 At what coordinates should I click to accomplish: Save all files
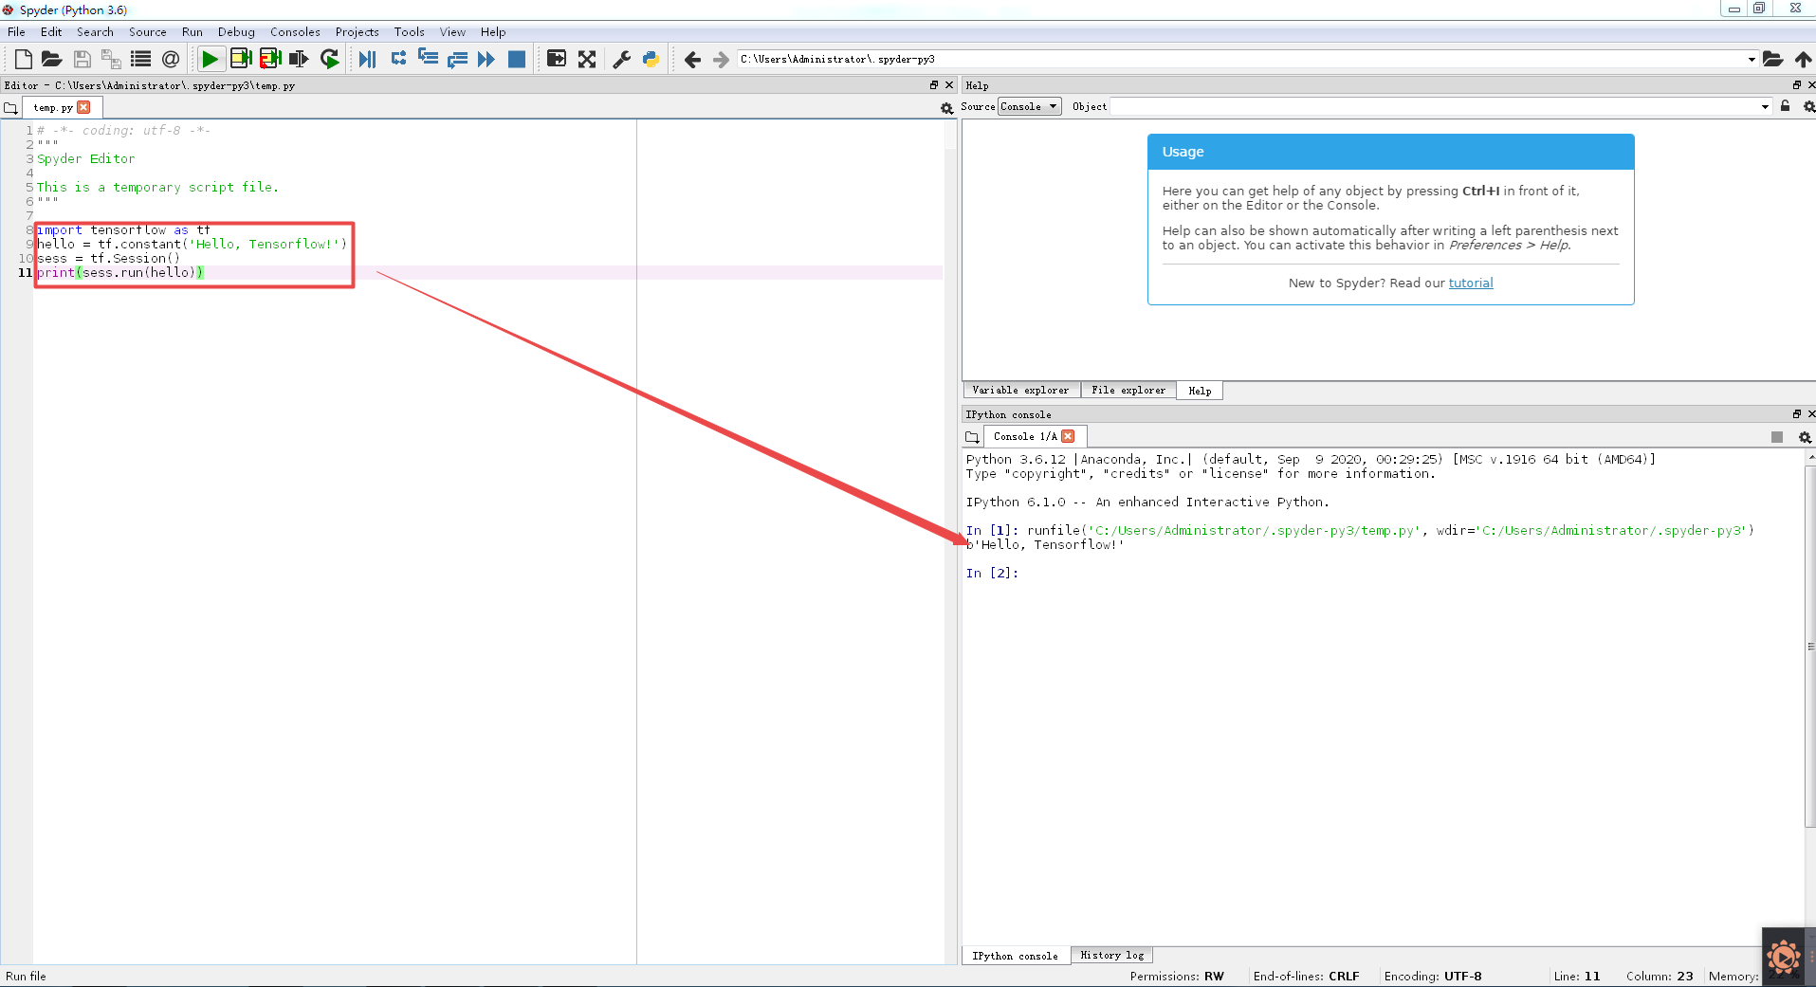pos(111,59)
